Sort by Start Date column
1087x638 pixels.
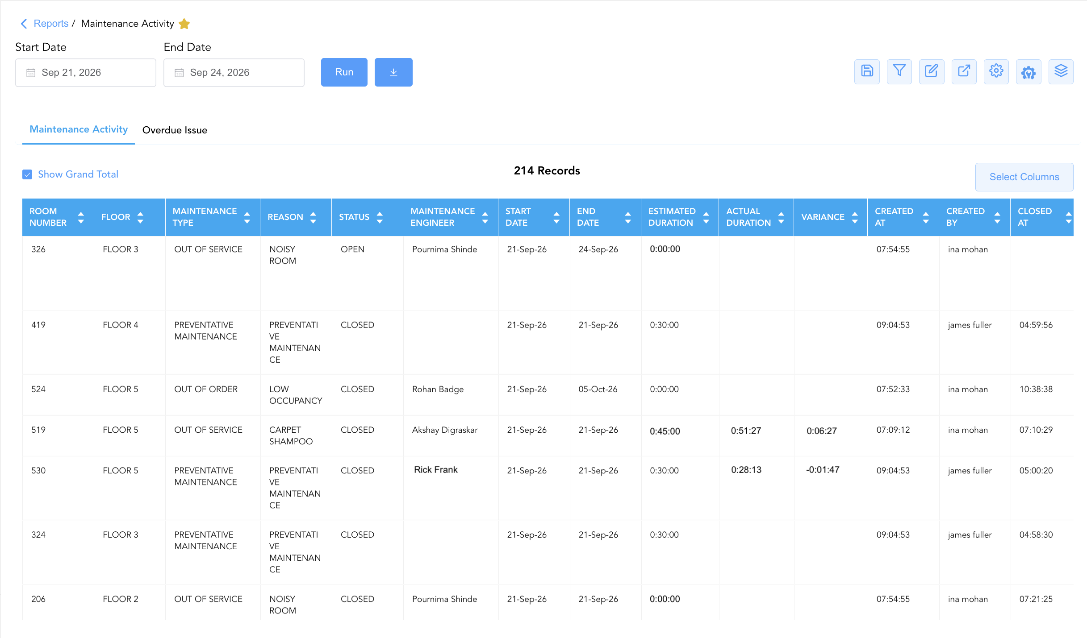[x=556, y=217]
